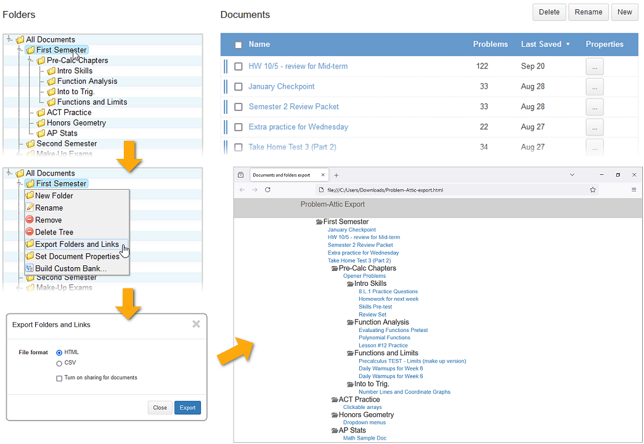The image size is (644, 444).
Task: Click the Function Analysis folder icon
Action: click(x=51, y=81)
